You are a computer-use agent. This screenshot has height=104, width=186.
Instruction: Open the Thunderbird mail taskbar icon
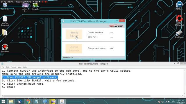[19, 101]
